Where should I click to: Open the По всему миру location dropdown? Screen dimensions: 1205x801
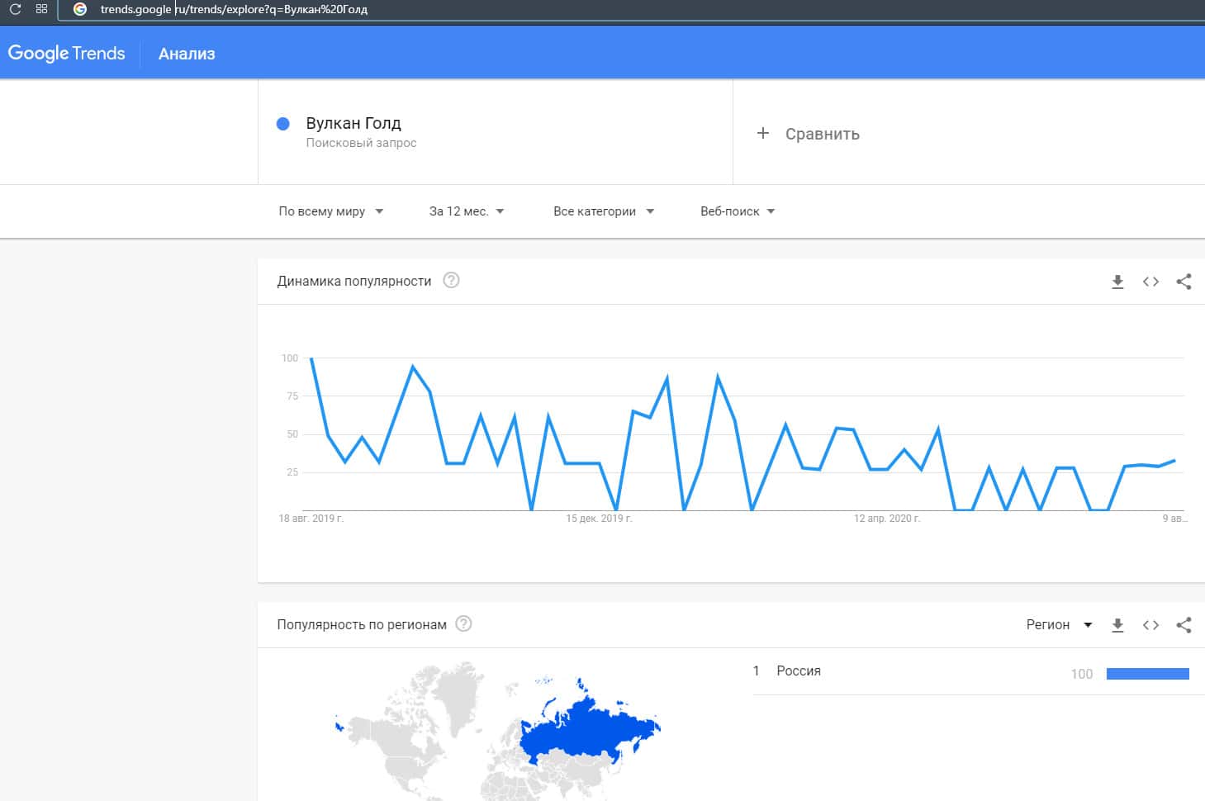click(331, 211)
